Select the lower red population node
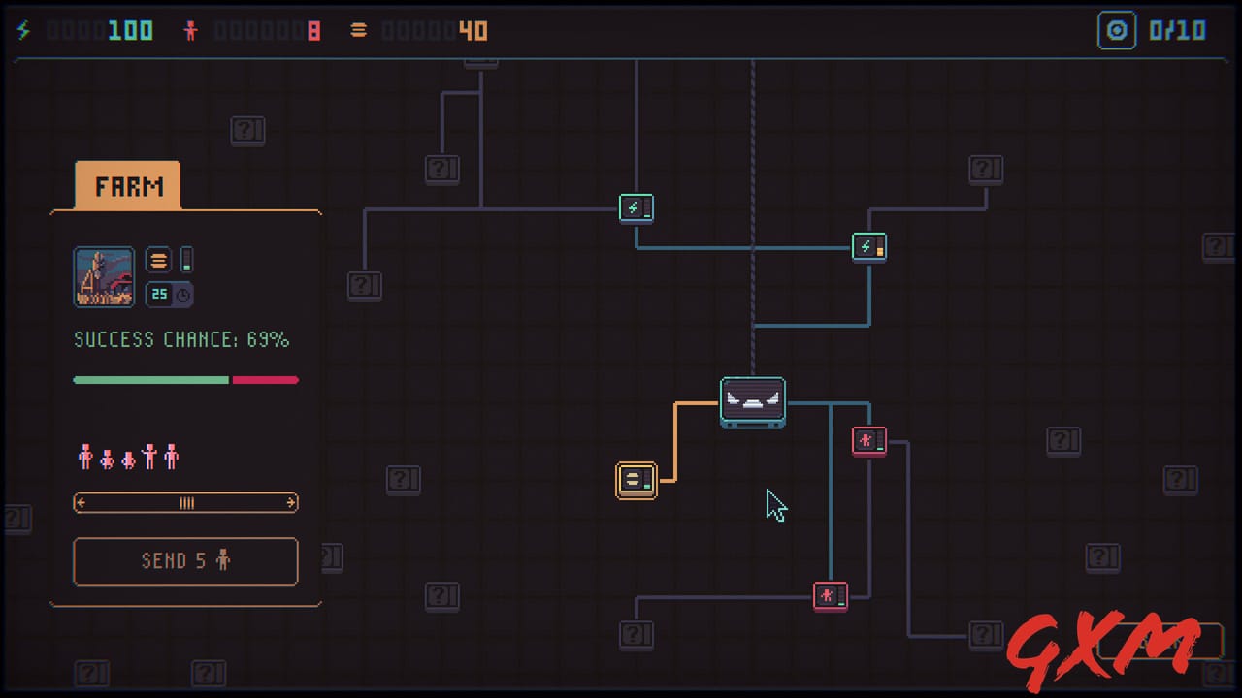 831,595
